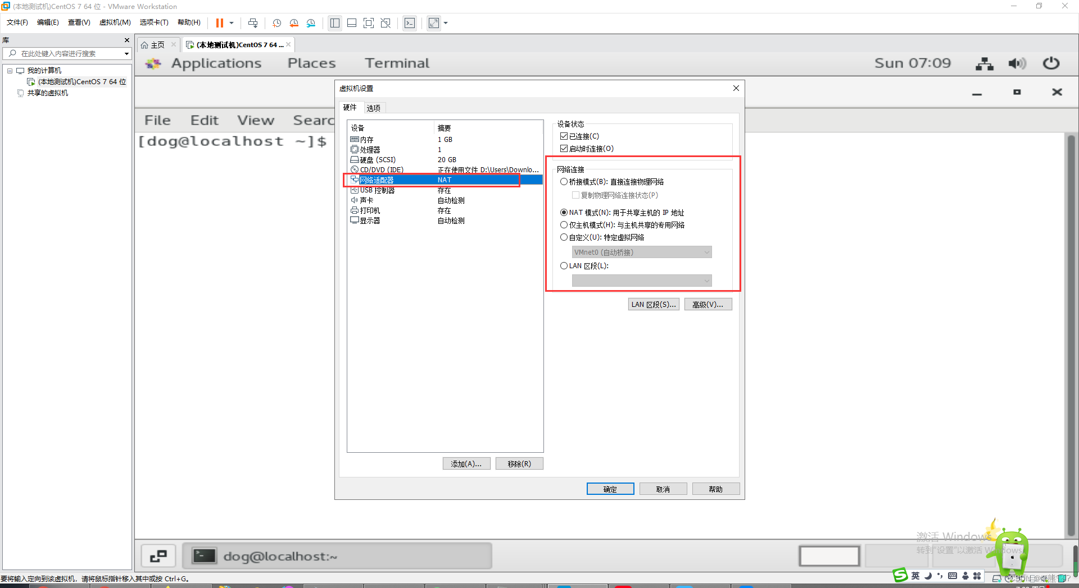Click the pause virtual machine icon
The height and width of the screenshot is (588, 1079).
pos(220,23)
